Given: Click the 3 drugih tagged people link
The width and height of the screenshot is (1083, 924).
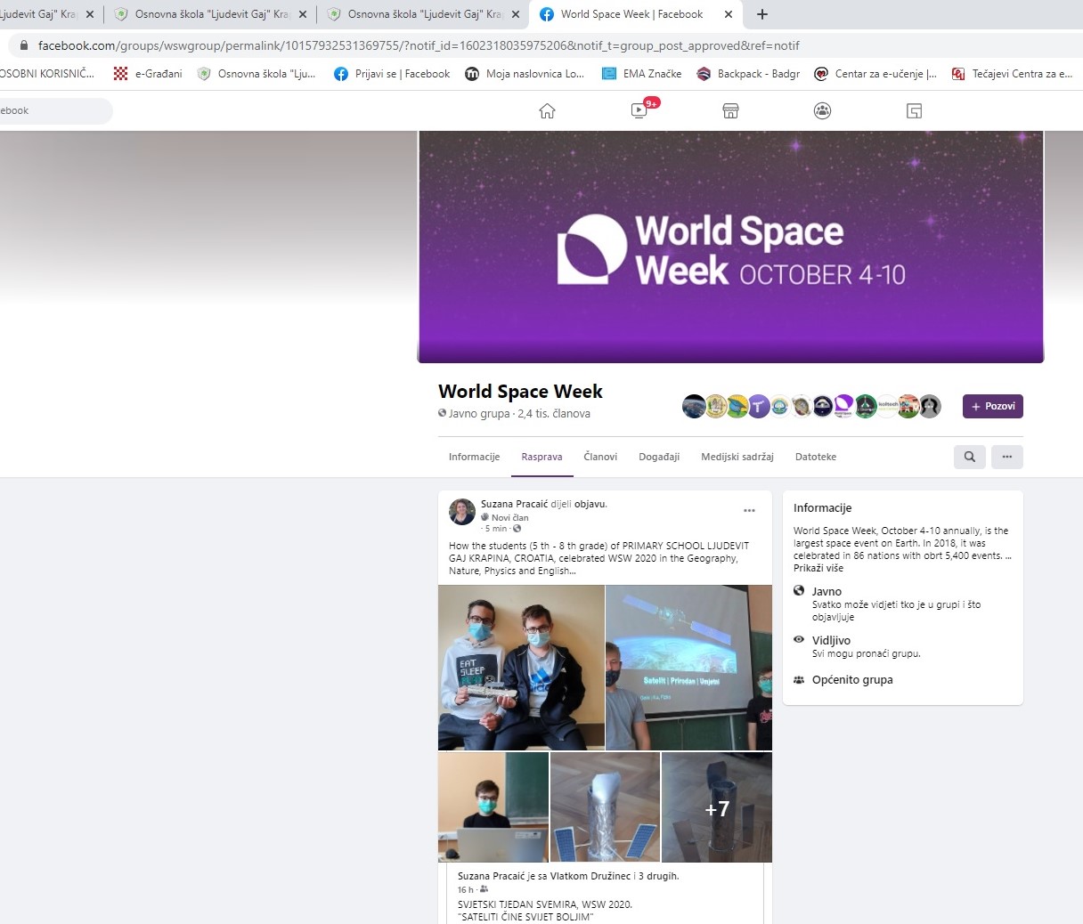Looking at the screenshot, I should tap(658, 876).
